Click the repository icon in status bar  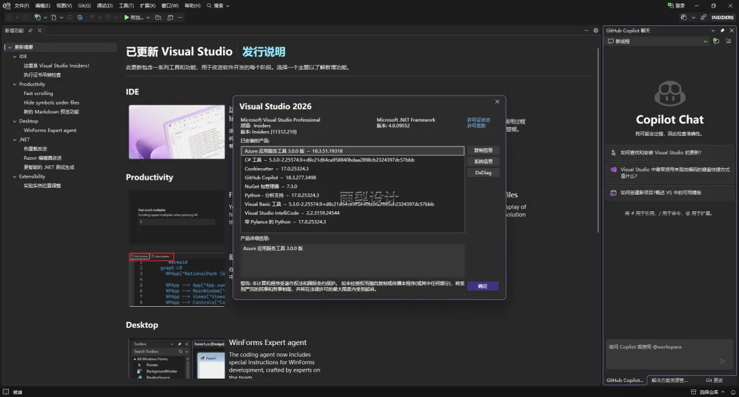coord(693,392)
